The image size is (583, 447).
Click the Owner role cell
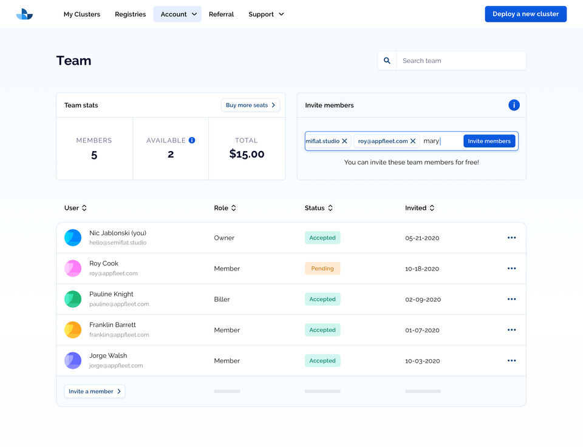click(x=224, y=238)
